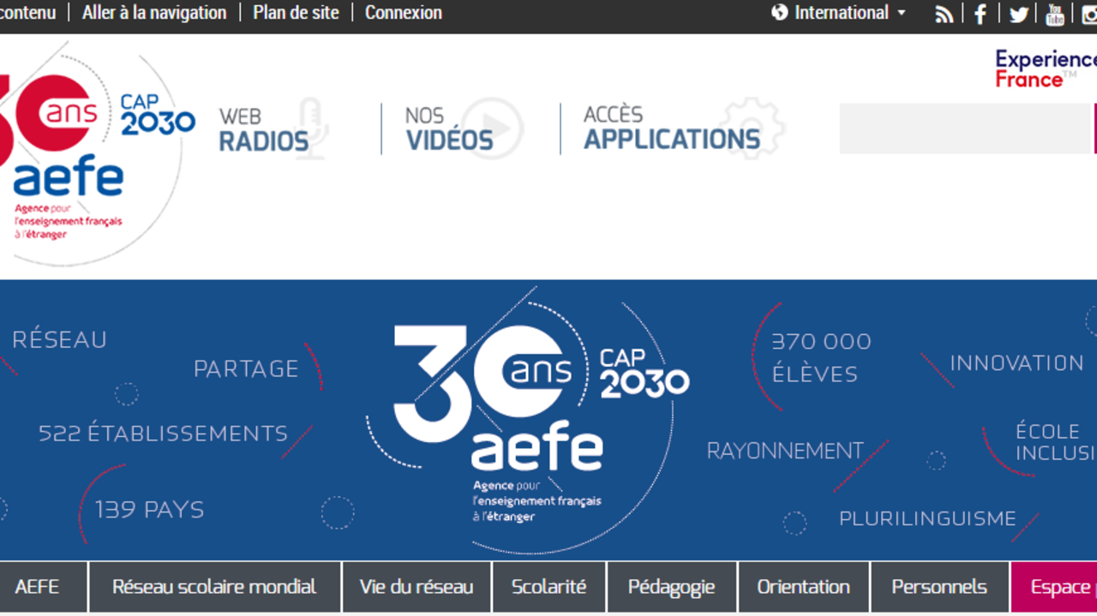Switch to the Scolarité menu tab
Viewport: 1097px width, 616px height.
pyautogui.click(x=548, y=587)
